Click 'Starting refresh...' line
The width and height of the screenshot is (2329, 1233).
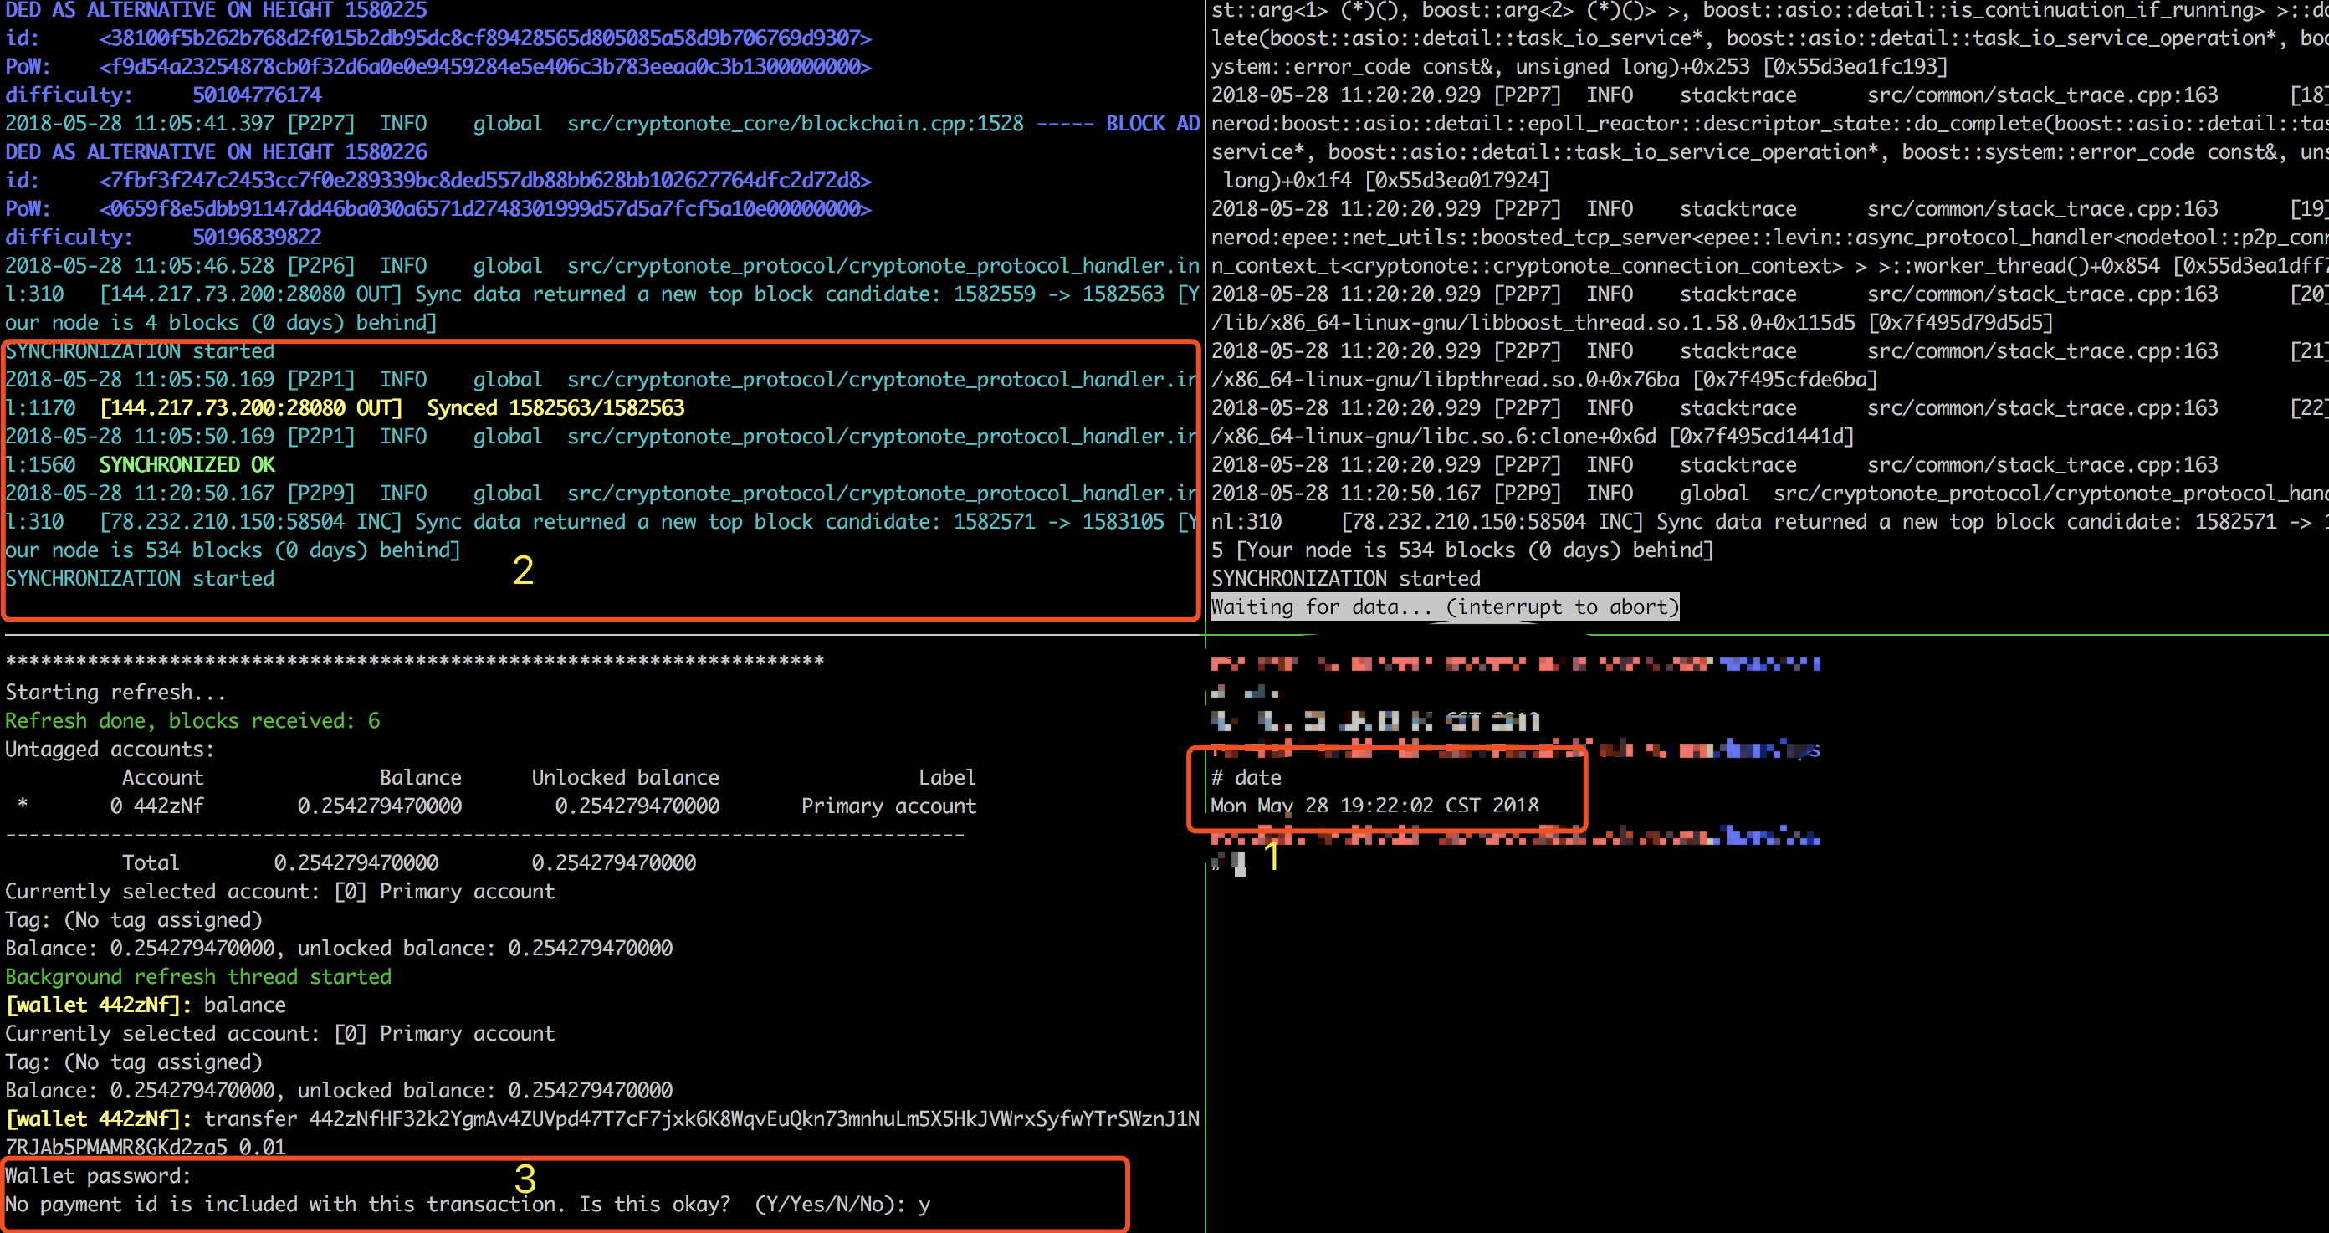point(115,693)
